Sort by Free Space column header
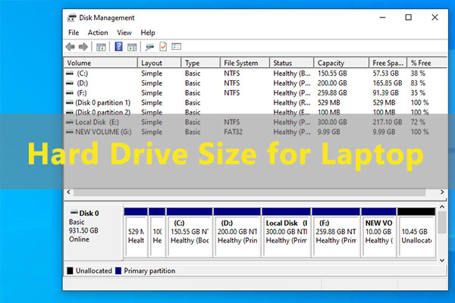The height and width of the screenshot is (303, 455). [388, 63]
